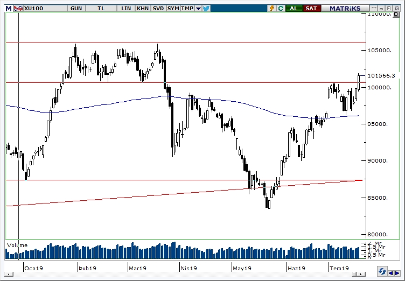Select the upper red resistance line near 106000
Screen dimensions: 405x281
(186, 43)
